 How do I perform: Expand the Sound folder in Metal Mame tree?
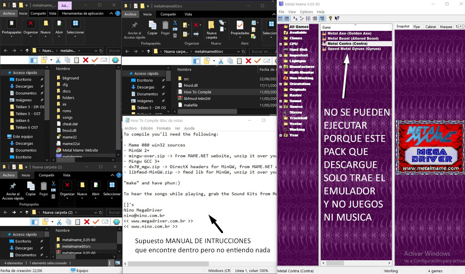pos(280,101)
